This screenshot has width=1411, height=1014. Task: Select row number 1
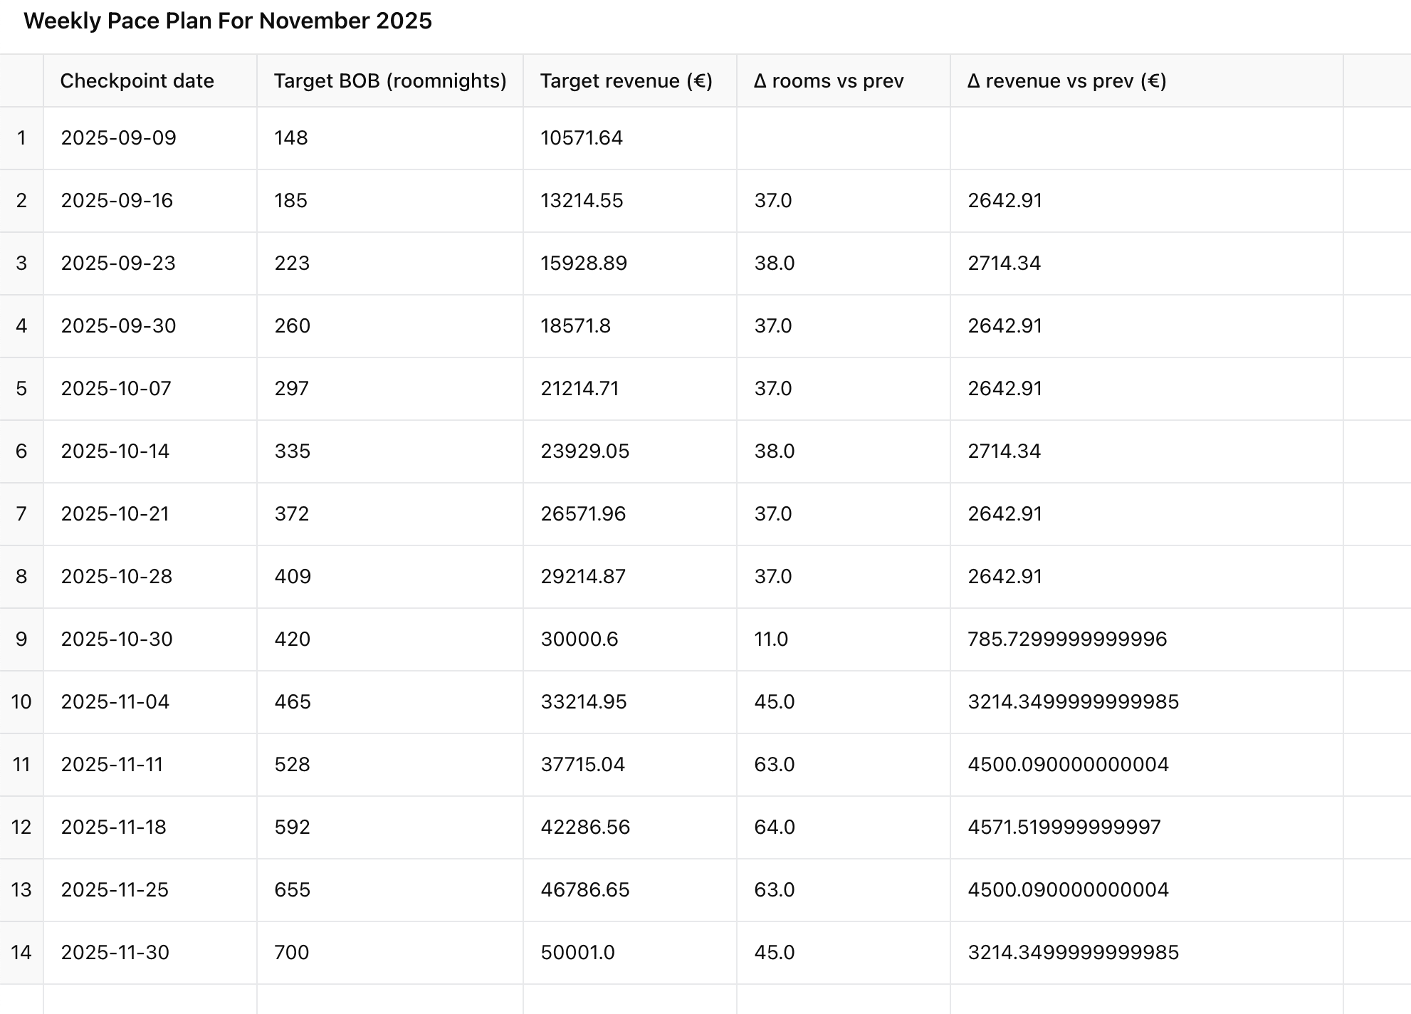21,138
